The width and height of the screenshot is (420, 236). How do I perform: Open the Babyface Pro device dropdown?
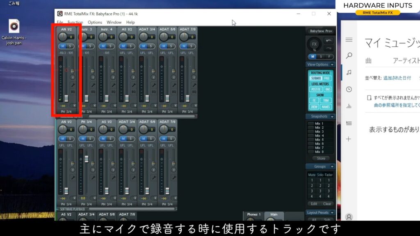(x=321, y=31)
